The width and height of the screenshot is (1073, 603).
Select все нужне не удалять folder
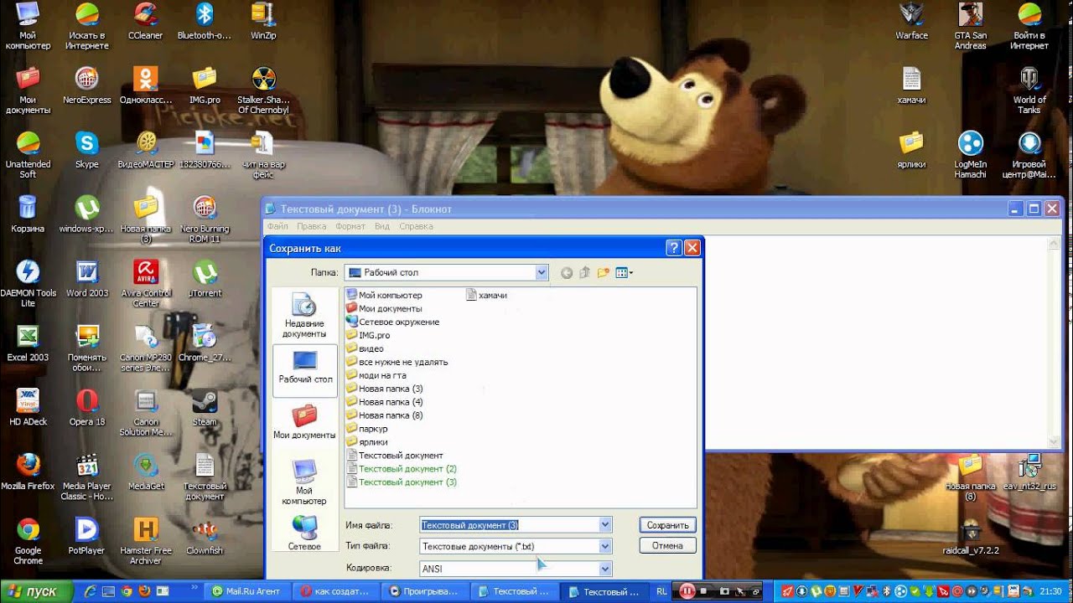[x=397, y=362]
